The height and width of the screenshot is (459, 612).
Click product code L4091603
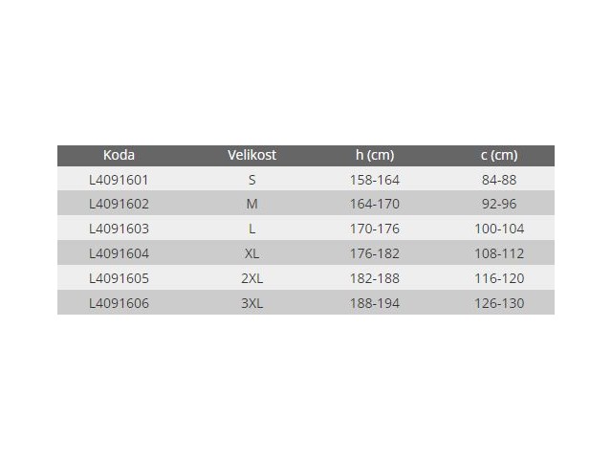[119, 229]
